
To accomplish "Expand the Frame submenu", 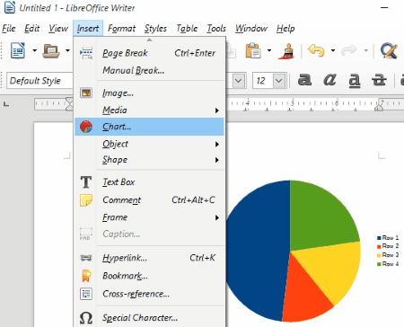I will point(149,217).
